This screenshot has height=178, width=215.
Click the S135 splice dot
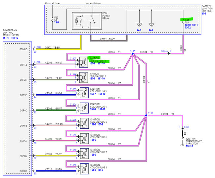click(133, 54)
